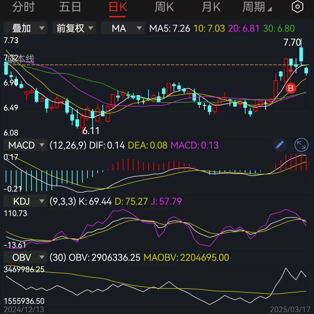
Task: Open the 前复权 adjustment dropdown
Action: [x=74, y=28]
